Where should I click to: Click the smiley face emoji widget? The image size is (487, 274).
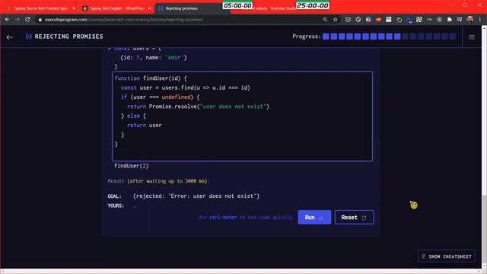[413, 205]
